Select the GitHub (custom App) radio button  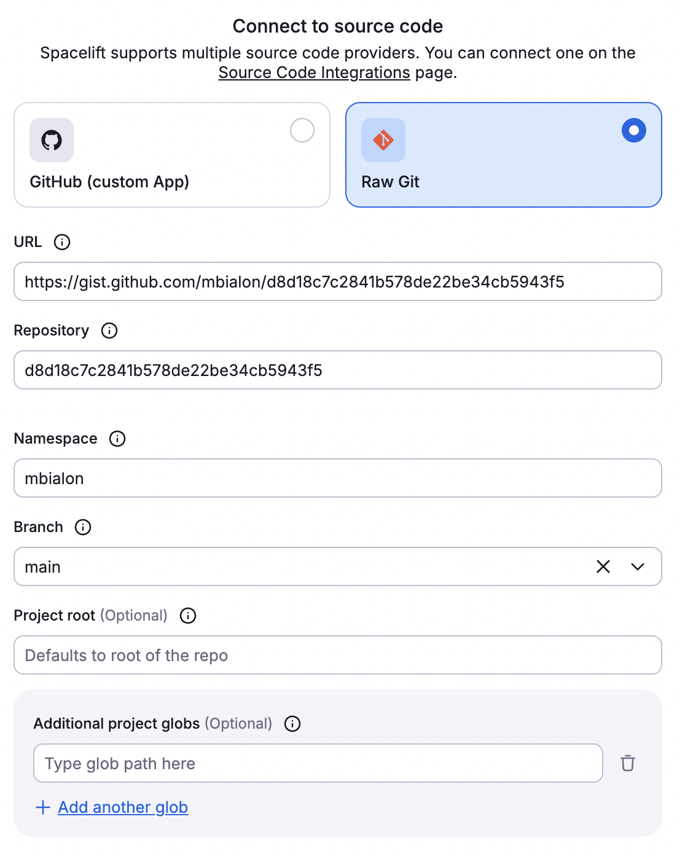tap(302, 130)
